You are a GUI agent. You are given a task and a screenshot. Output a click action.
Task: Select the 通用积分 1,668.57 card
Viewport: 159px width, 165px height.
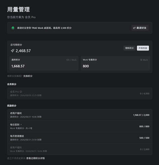(44, 63)
